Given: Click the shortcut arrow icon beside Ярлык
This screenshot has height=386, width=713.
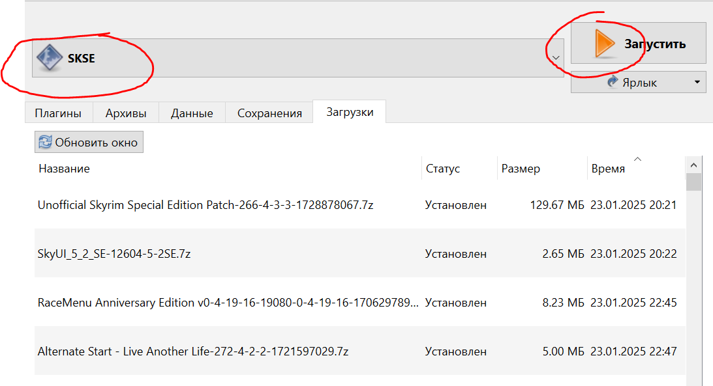Looking at the screenshot, I should pos(613,83).
